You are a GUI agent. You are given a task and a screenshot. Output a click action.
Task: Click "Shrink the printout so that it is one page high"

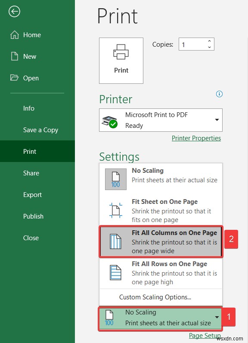click(x=174, y=278)
